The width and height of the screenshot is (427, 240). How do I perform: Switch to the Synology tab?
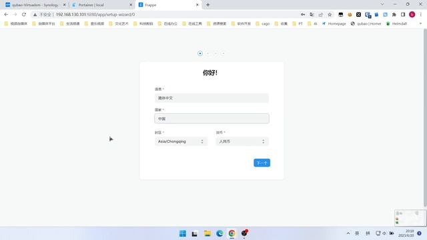(35, 5)
